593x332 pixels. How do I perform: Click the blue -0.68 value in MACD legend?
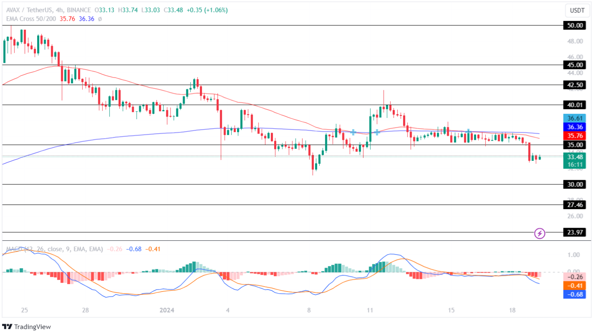pyautogui.click(x=133, y=249)
